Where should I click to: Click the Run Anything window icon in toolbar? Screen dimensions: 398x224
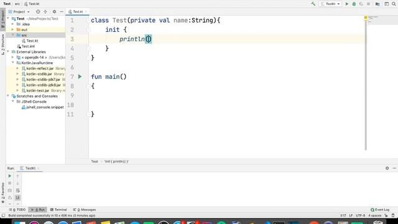pyautogui.click(x=386, y=4)
